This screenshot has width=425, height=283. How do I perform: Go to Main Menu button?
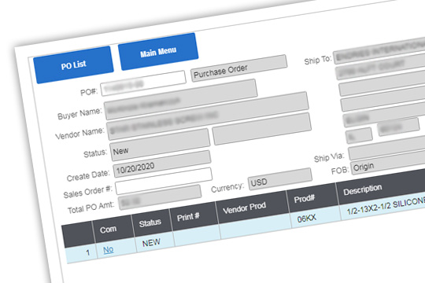pos(158,51)
